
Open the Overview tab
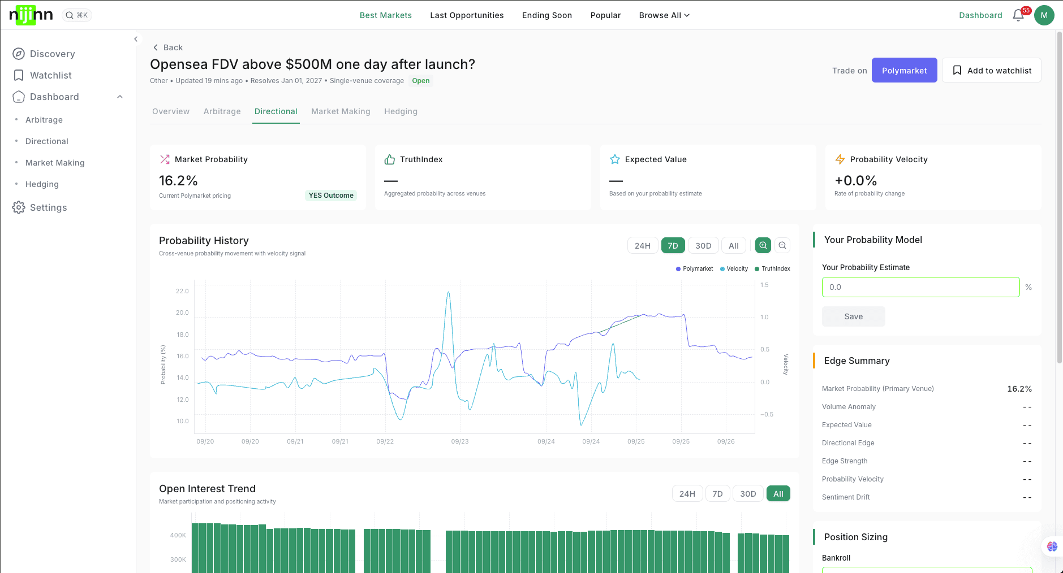tap(171, 111)
